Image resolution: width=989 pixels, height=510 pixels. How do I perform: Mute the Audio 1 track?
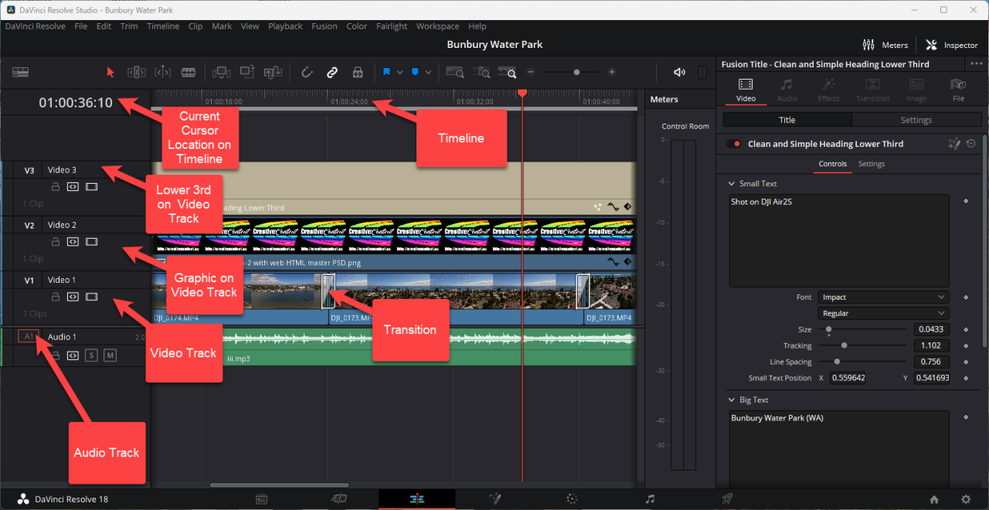tap(111, 355)
